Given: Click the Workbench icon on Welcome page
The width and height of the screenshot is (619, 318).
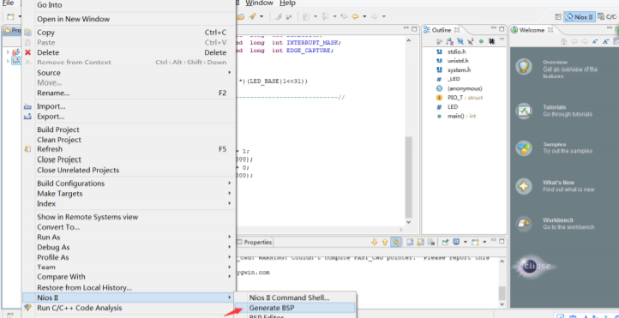Looking at the screenshot, I should pos(524,224).
